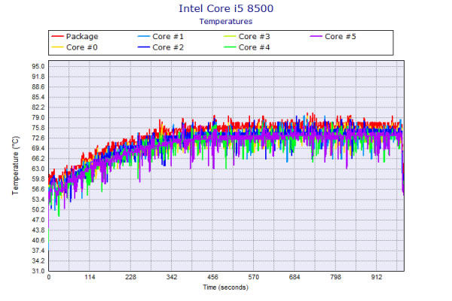The height and width of the screenshot is (301, 452).
Task: Click the 37.4 y-axis value
Action: 38,251
